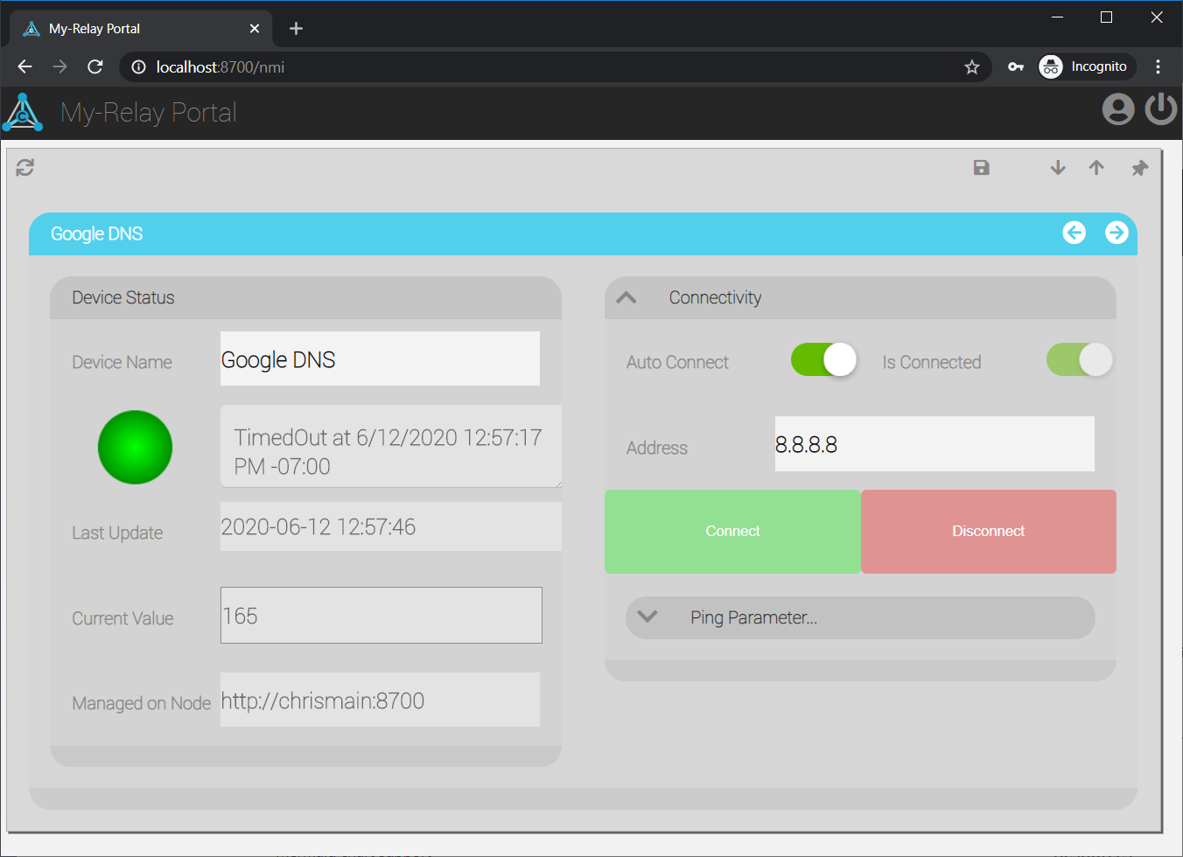Click the Managed on Node URL value

coord(380,700)
